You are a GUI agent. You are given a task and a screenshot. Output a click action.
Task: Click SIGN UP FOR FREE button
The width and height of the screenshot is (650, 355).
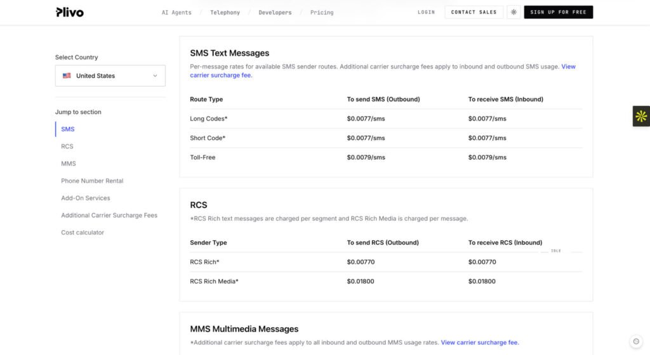559,12
